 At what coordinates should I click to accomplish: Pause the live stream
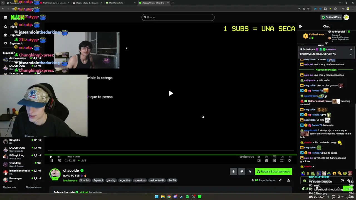(x=52, y=161)
